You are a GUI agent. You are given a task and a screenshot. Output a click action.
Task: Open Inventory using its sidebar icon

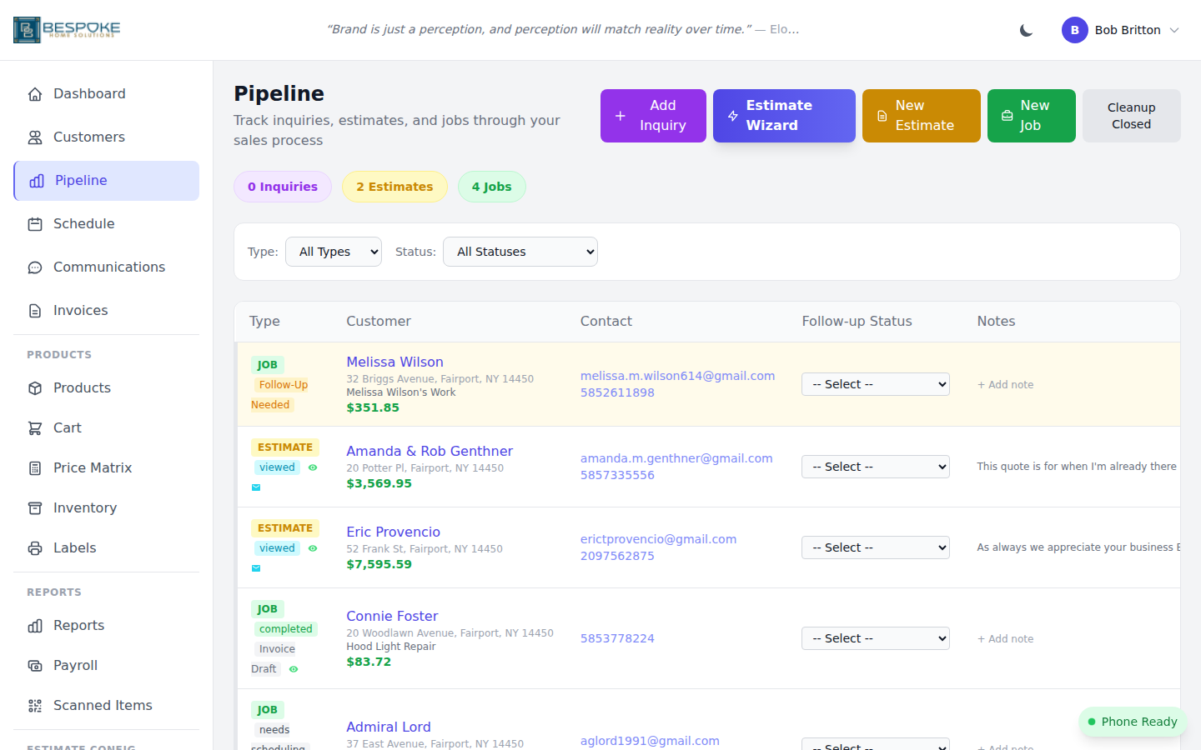tap(33, 507)
